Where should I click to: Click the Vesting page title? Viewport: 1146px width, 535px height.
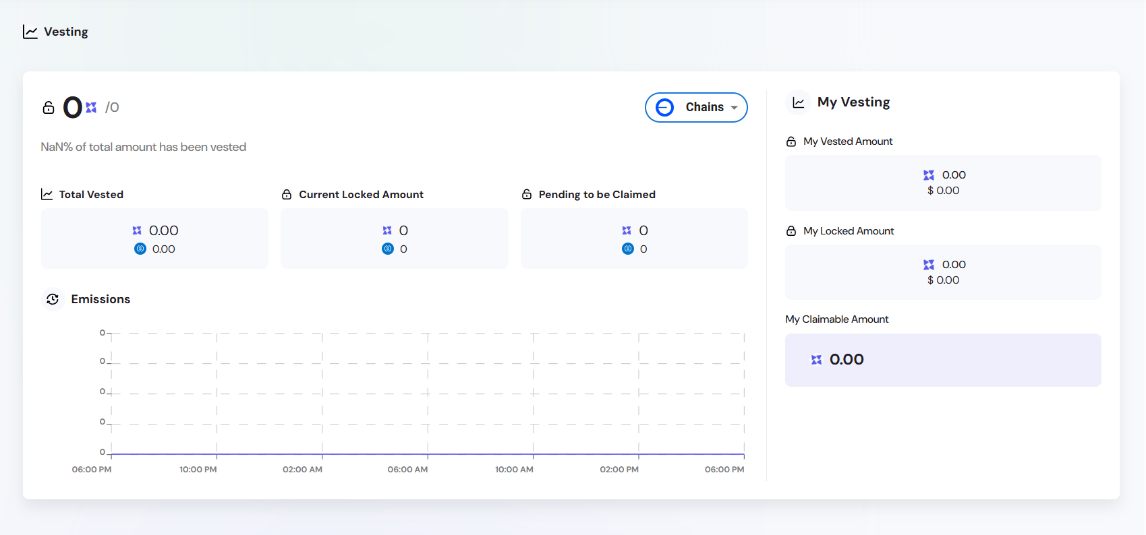pyautogui.click(x=66, y=32)
